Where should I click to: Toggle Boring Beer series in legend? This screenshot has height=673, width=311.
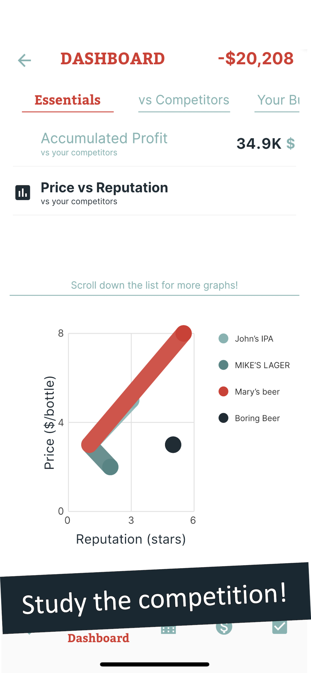click(223, 418)
